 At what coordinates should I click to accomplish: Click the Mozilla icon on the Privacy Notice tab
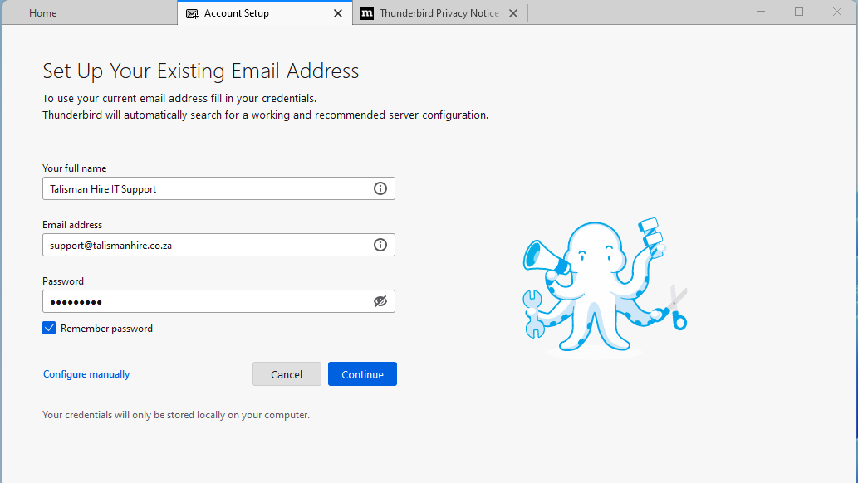tap(367, 13)
